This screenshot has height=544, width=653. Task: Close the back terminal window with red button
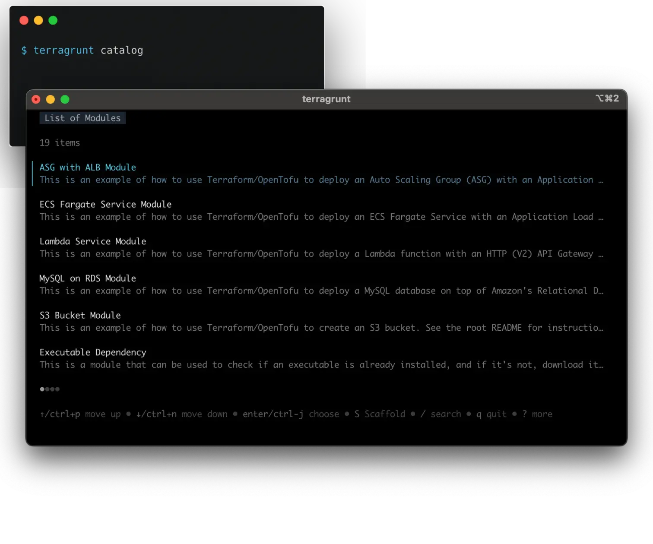pos(24,20)
